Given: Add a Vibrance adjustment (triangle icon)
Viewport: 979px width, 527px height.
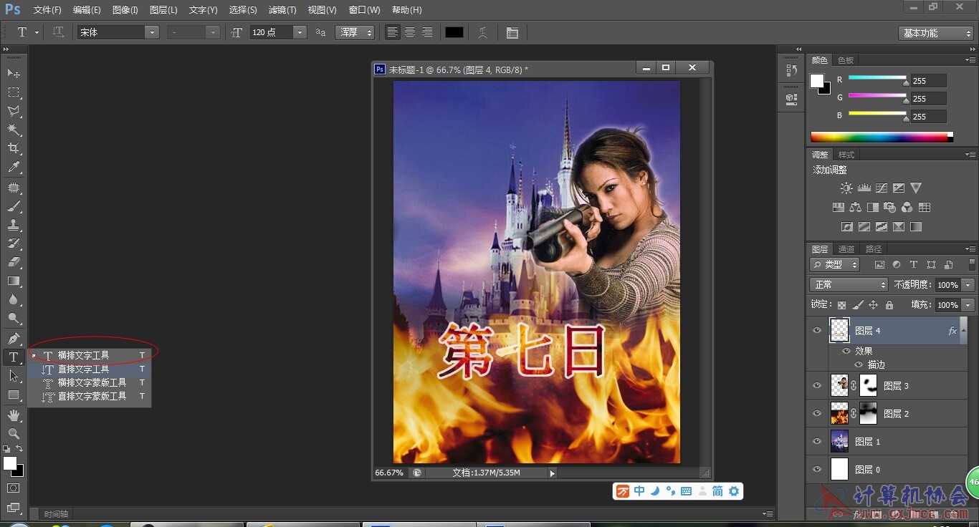Looking at the screenshot, I should coord(915,188).
